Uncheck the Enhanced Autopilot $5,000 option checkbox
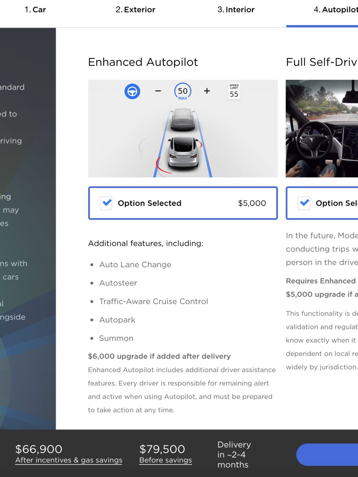 106,203
